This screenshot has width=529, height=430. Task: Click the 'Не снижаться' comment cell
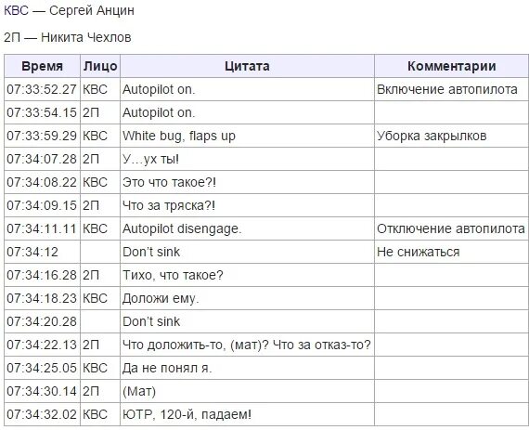click(x=451, y=252)
